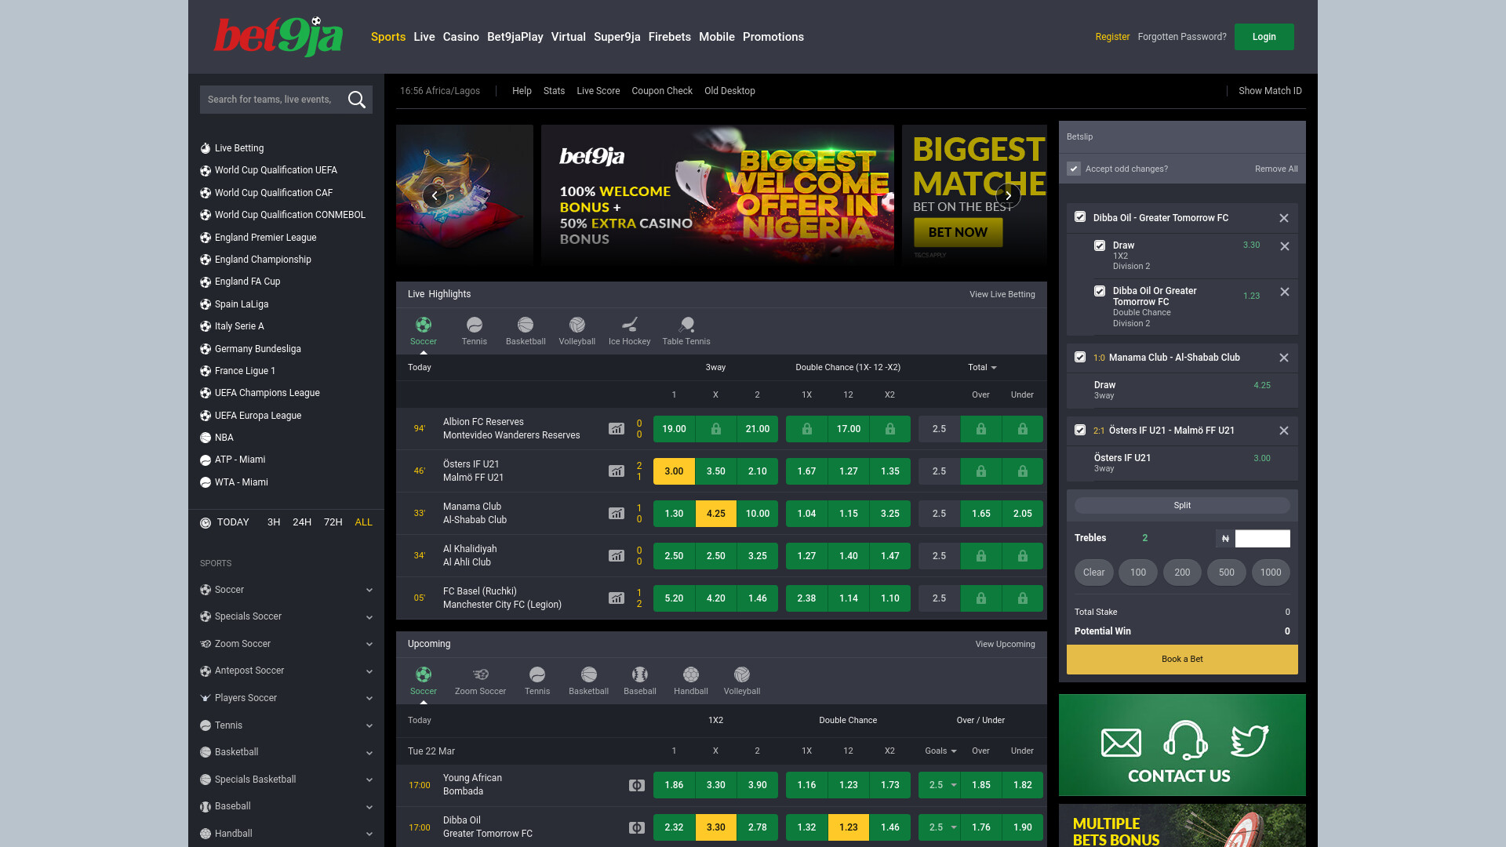The image size is (1506, 847).
Task: Go to previous banner slide arrow
Action: tap(435, 195)
